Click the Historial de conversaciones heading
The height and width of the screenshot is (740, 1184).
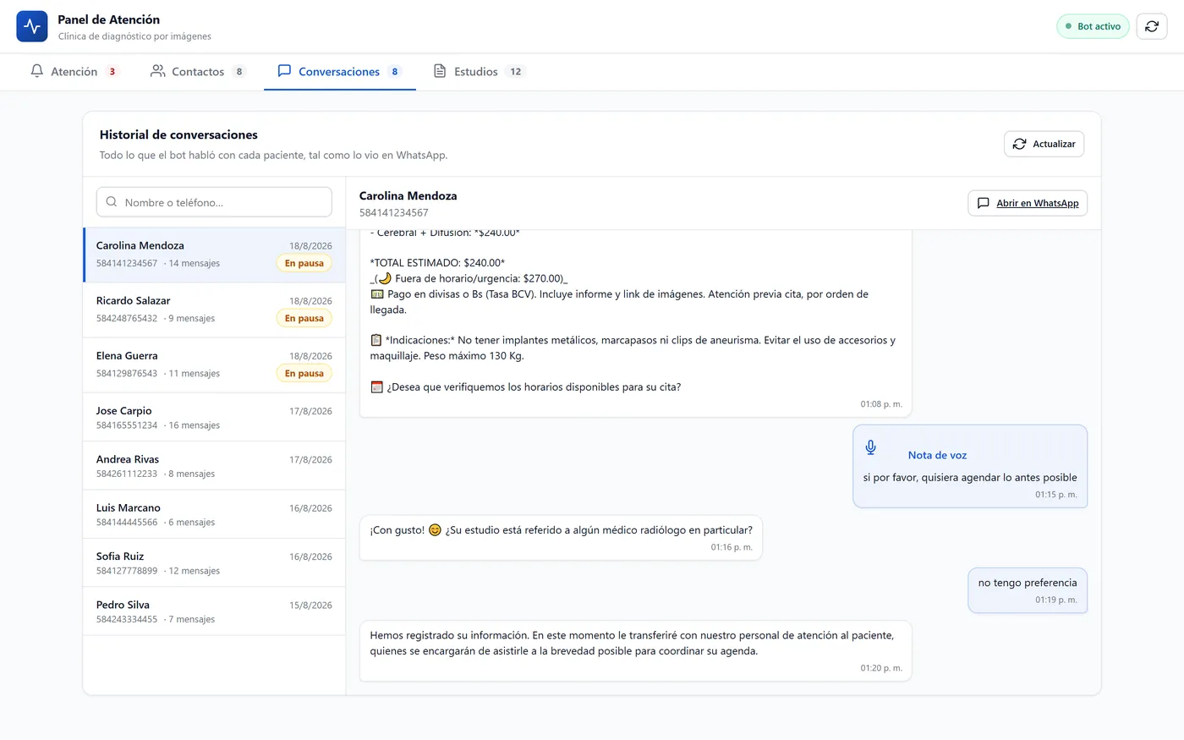178,134
